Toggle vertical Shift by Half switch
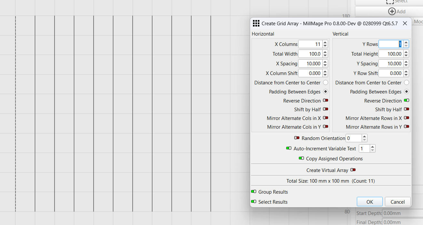423x225 pixels. (407, 109)
